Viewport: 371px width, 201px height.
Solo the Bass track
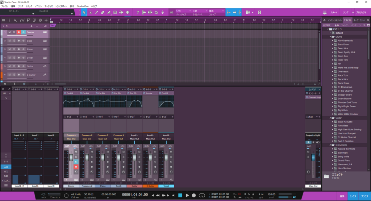pyautogui.click(x=14, y=41)
